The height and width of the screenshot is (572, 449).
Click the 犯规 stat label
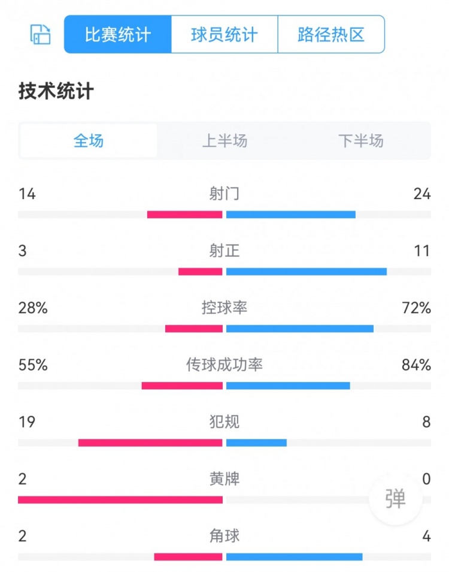point(224,422)
